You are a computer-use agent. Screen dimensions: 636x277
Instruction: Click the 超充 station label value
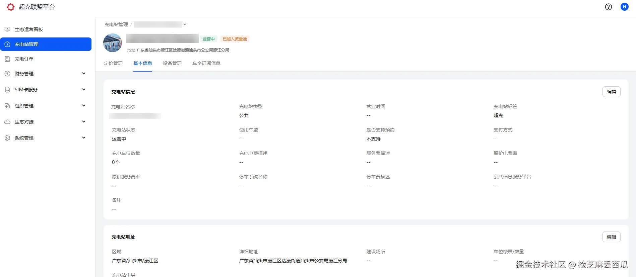498,115
